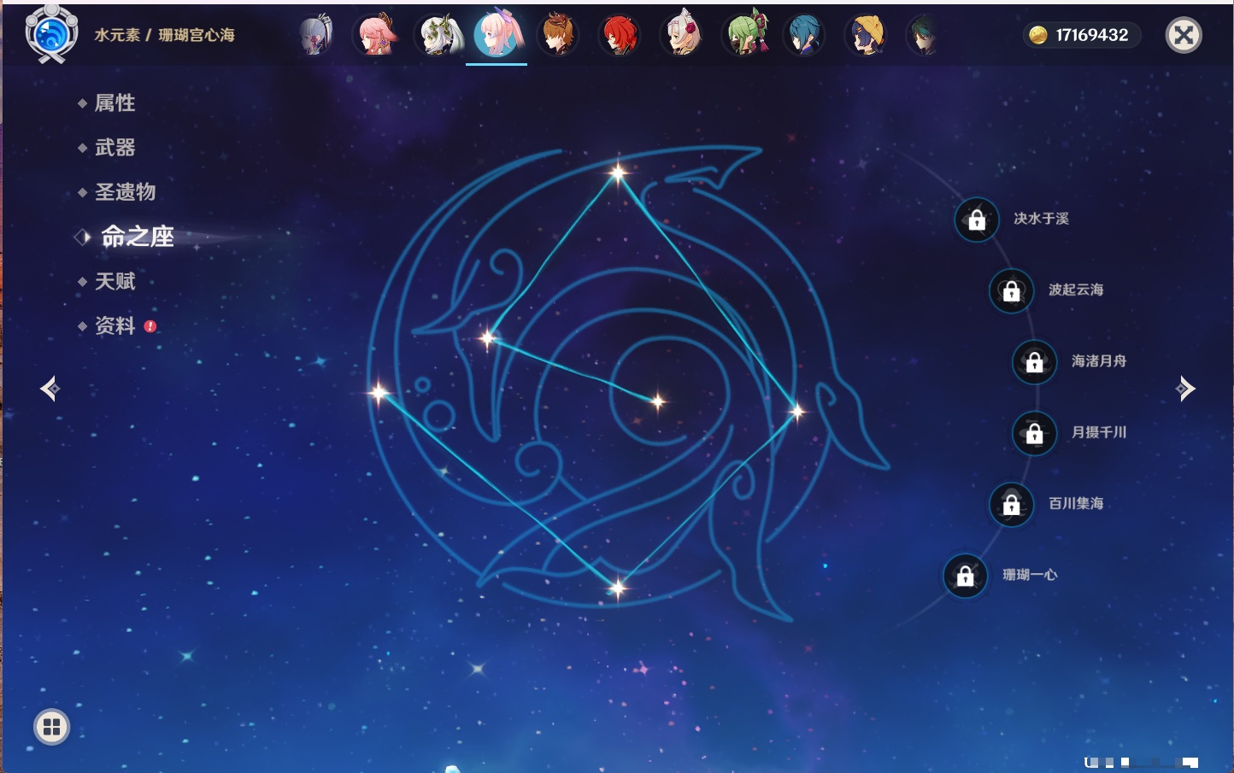Viewport: 1234px width, 773px height.
Task: Click the Mora amount 17169432
Action: coord(1092,35)
